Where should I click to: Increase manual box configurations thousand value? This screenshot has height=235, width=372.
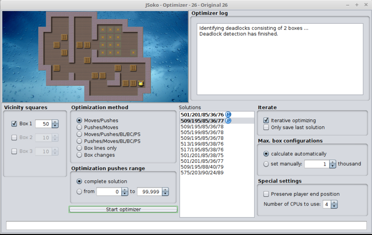(x=333, y=162)
